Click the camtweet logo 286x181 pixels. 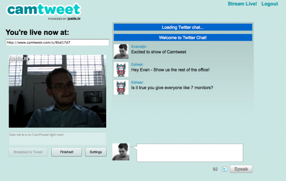click(44, 11)
